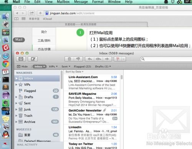This screenshot has height=149, width=192.
Task: Open Evernote elephant icon in Dock
Action: pos(6,103)
